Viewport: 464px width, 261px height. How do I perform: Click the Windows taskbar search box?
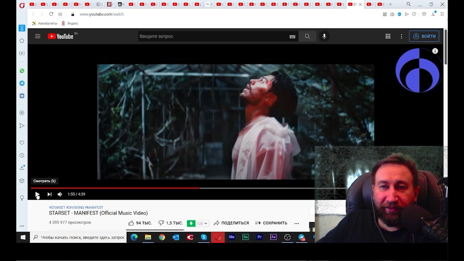pos(78,237)
